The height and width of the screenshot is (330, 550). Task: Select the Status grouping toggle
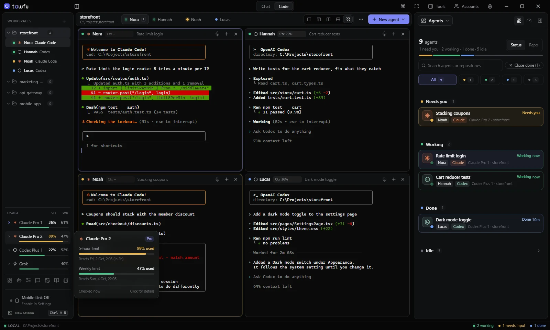pos(516,45)
